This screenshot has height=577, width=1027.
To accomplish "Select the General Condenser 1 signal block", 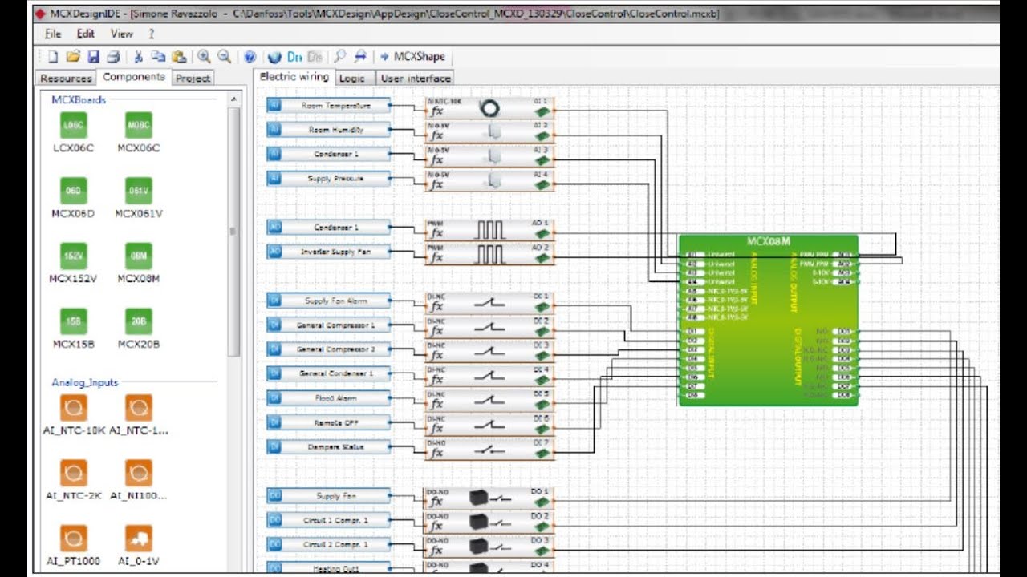I will pyautogui.click(x=329, y=373).
